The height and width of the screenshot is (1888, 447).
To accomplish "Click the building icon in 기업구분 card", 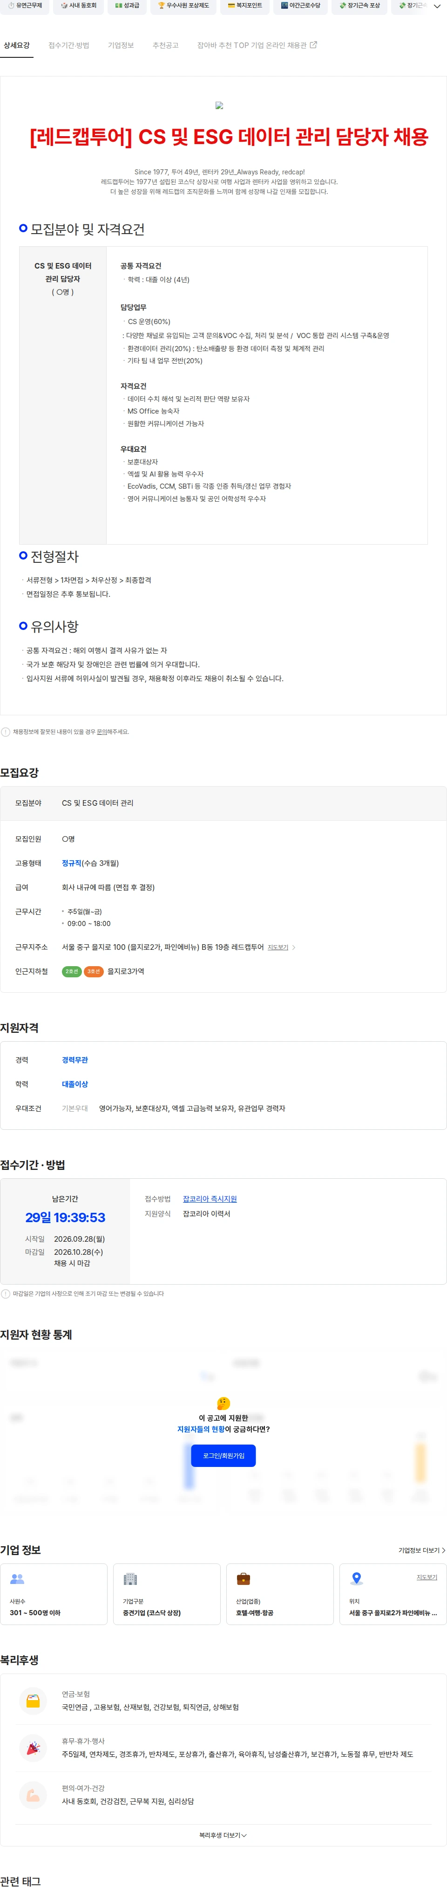I will pyautogui.click(x=130, y=1578).
